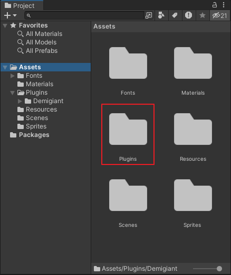Click the All Materials magnifier icon

click(x=21, y=34)
